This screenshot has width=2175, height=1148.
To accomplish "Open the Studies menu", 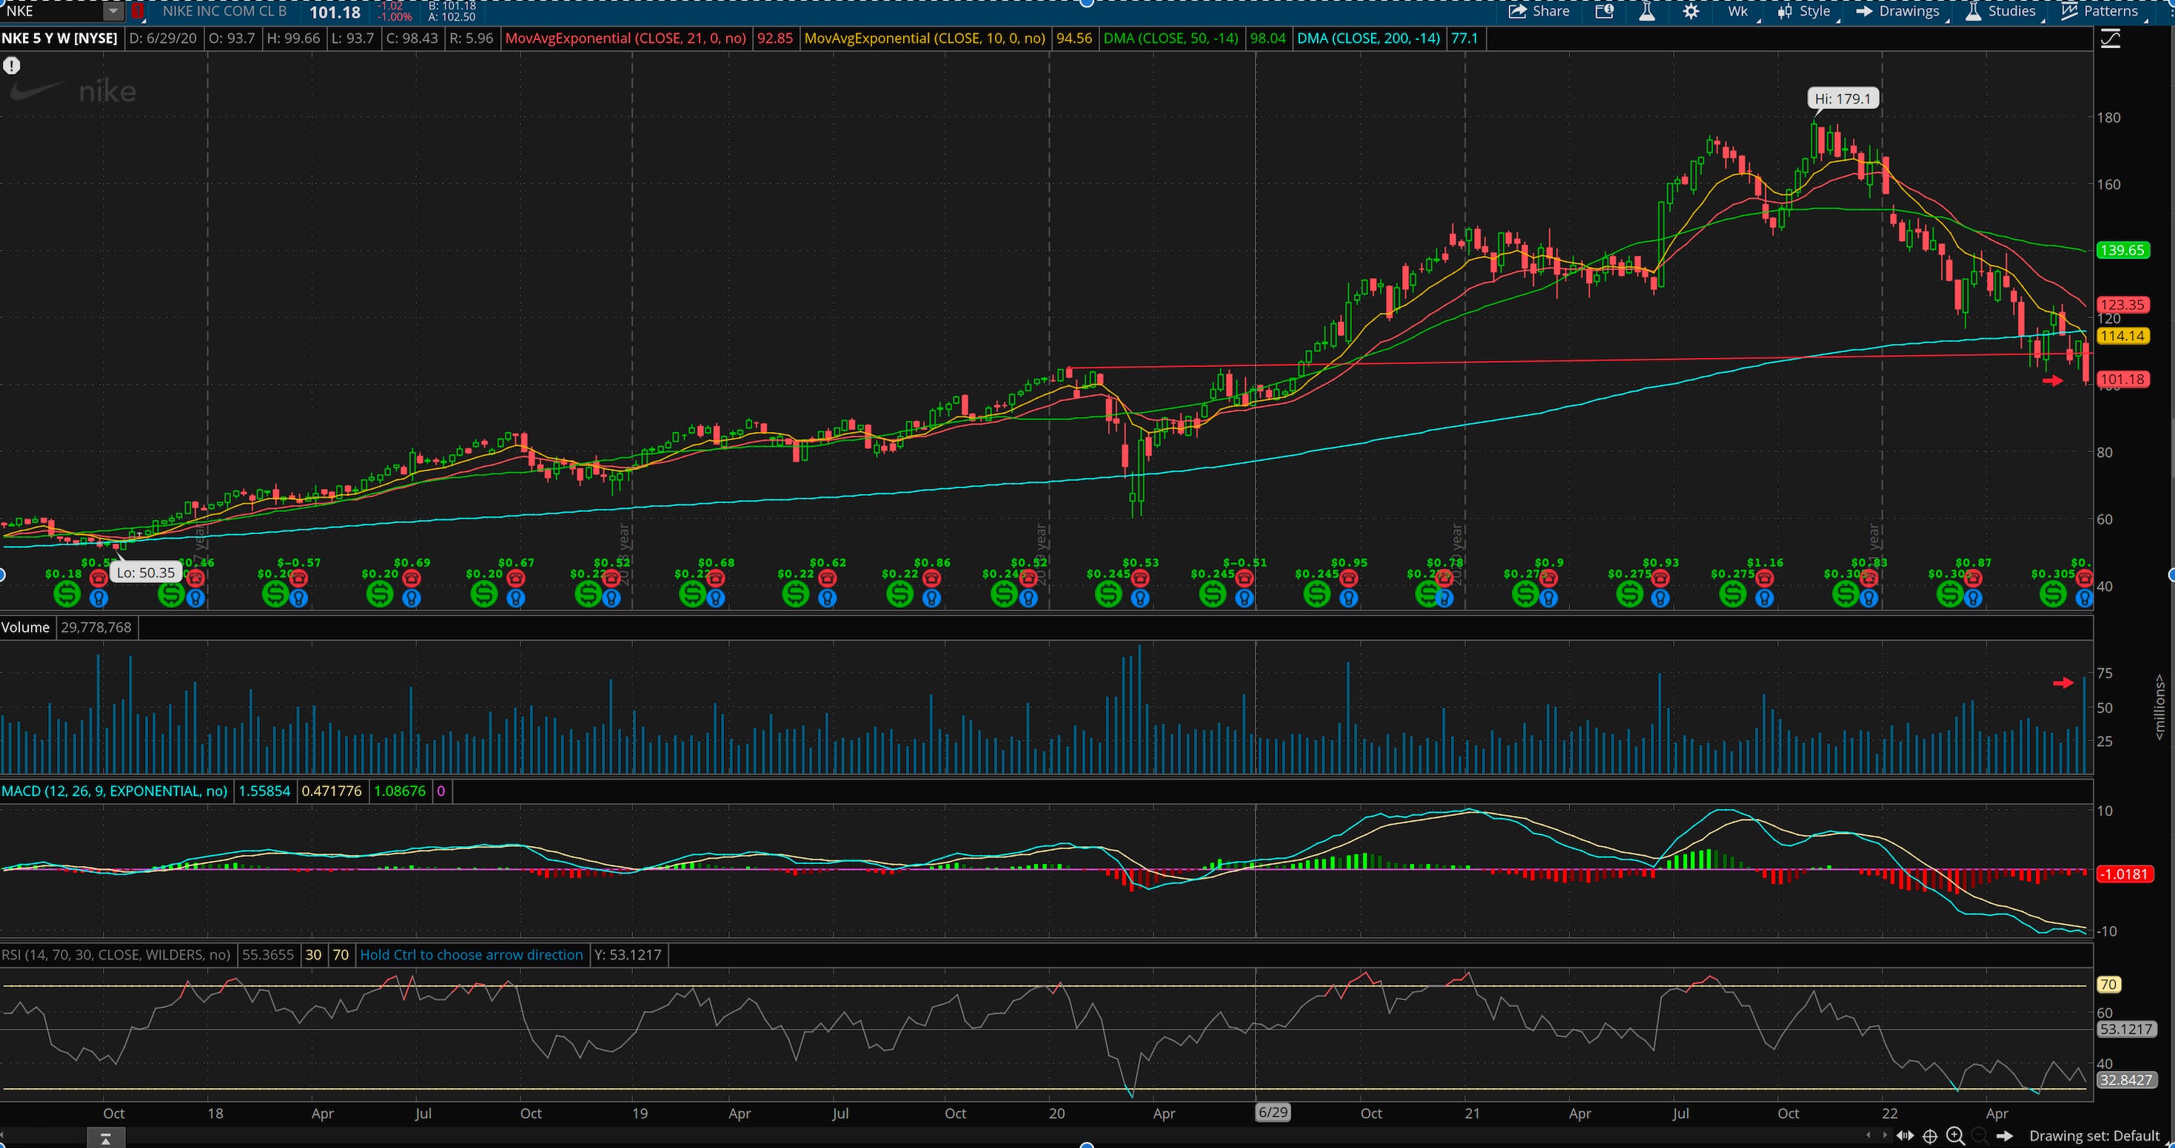I will pyautogui.click(x=2000, y=12).
